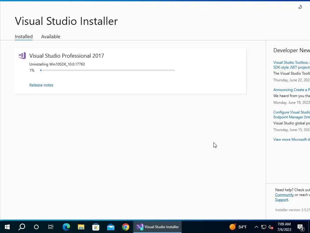Image resolution: width=310 pixels, height=233 pixels.
Task: Open the Announcing Create a P... news link
Action: click(x=292, y=90)
